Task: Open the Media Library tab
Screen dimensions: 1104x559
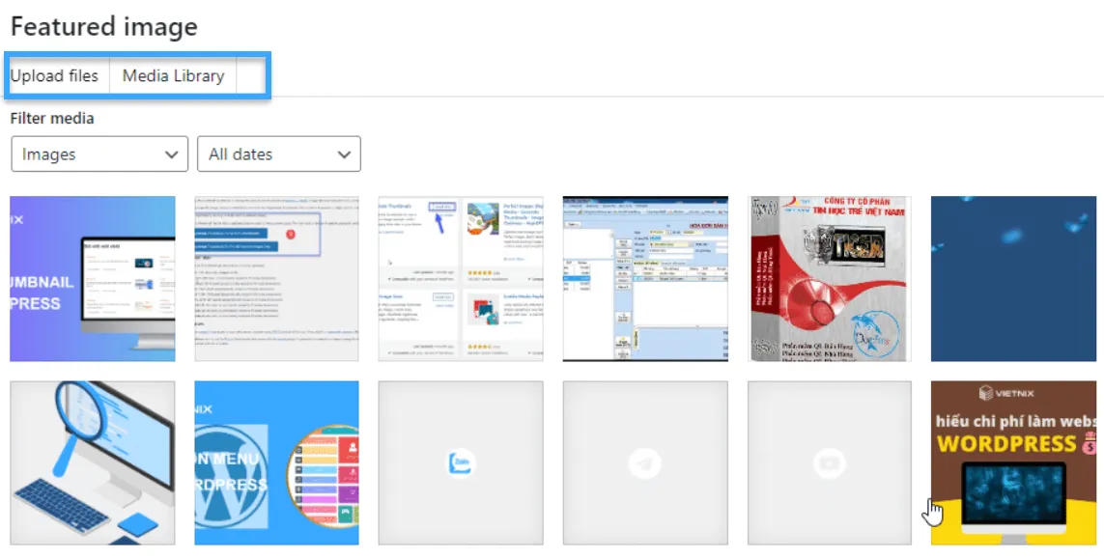Action: 173,75
